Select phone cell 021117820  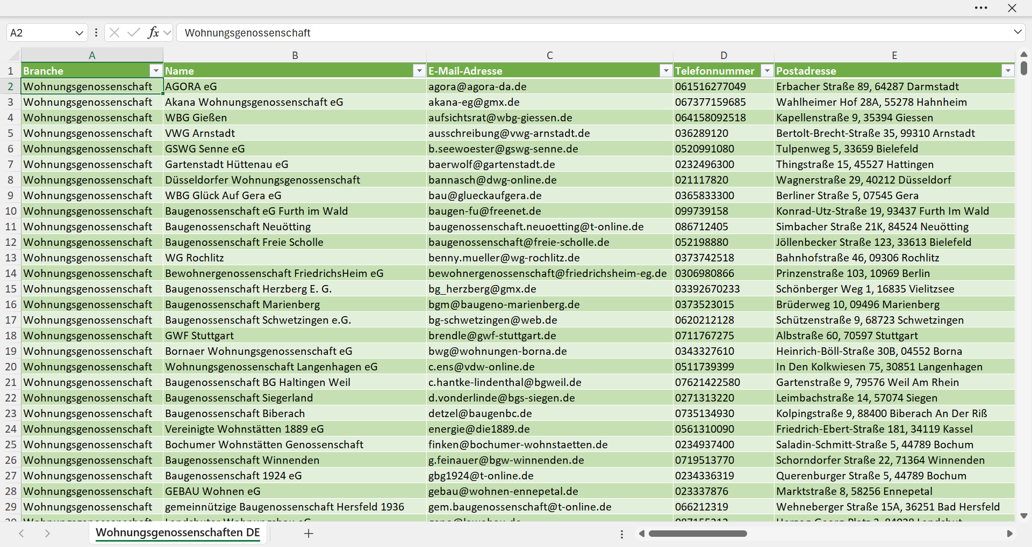723,180
